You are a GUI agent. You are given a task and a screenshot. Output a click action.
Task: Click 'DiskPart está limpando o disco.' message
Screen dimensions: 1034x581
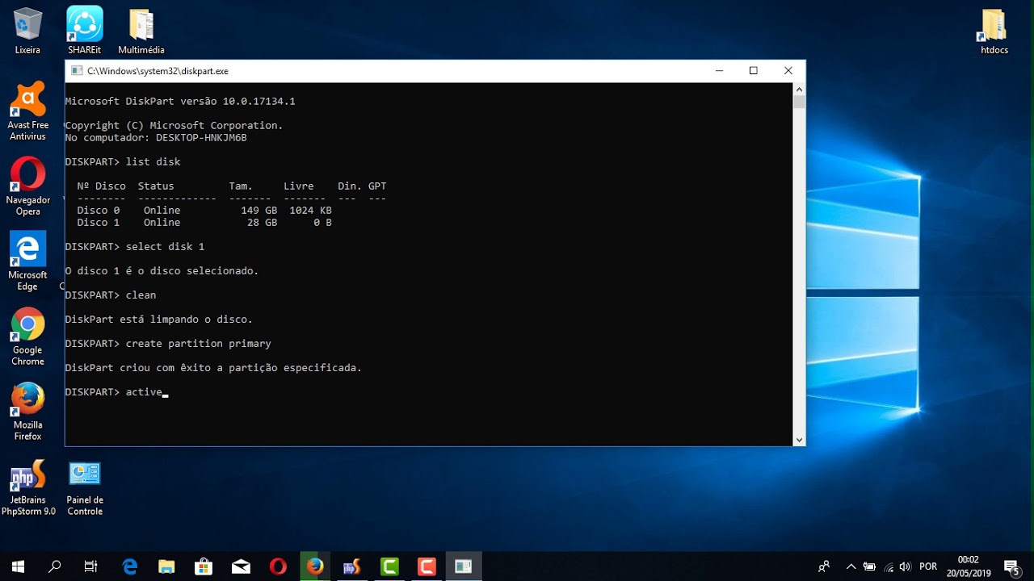coord(159,320)
